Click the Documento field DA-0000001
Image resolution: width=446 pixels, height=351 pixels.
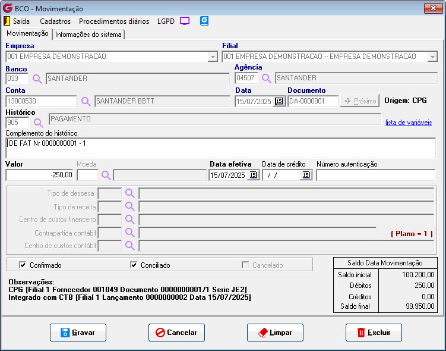[x=313, y=101]
